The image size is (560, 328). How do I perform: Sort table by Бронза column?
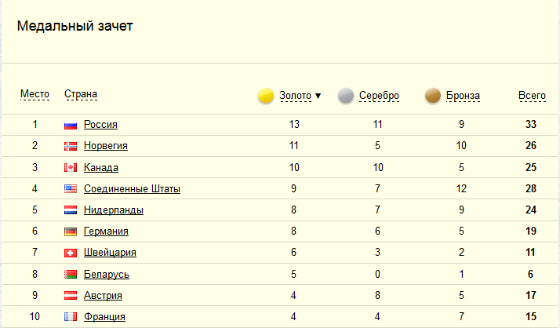click(x=463, y=96)
